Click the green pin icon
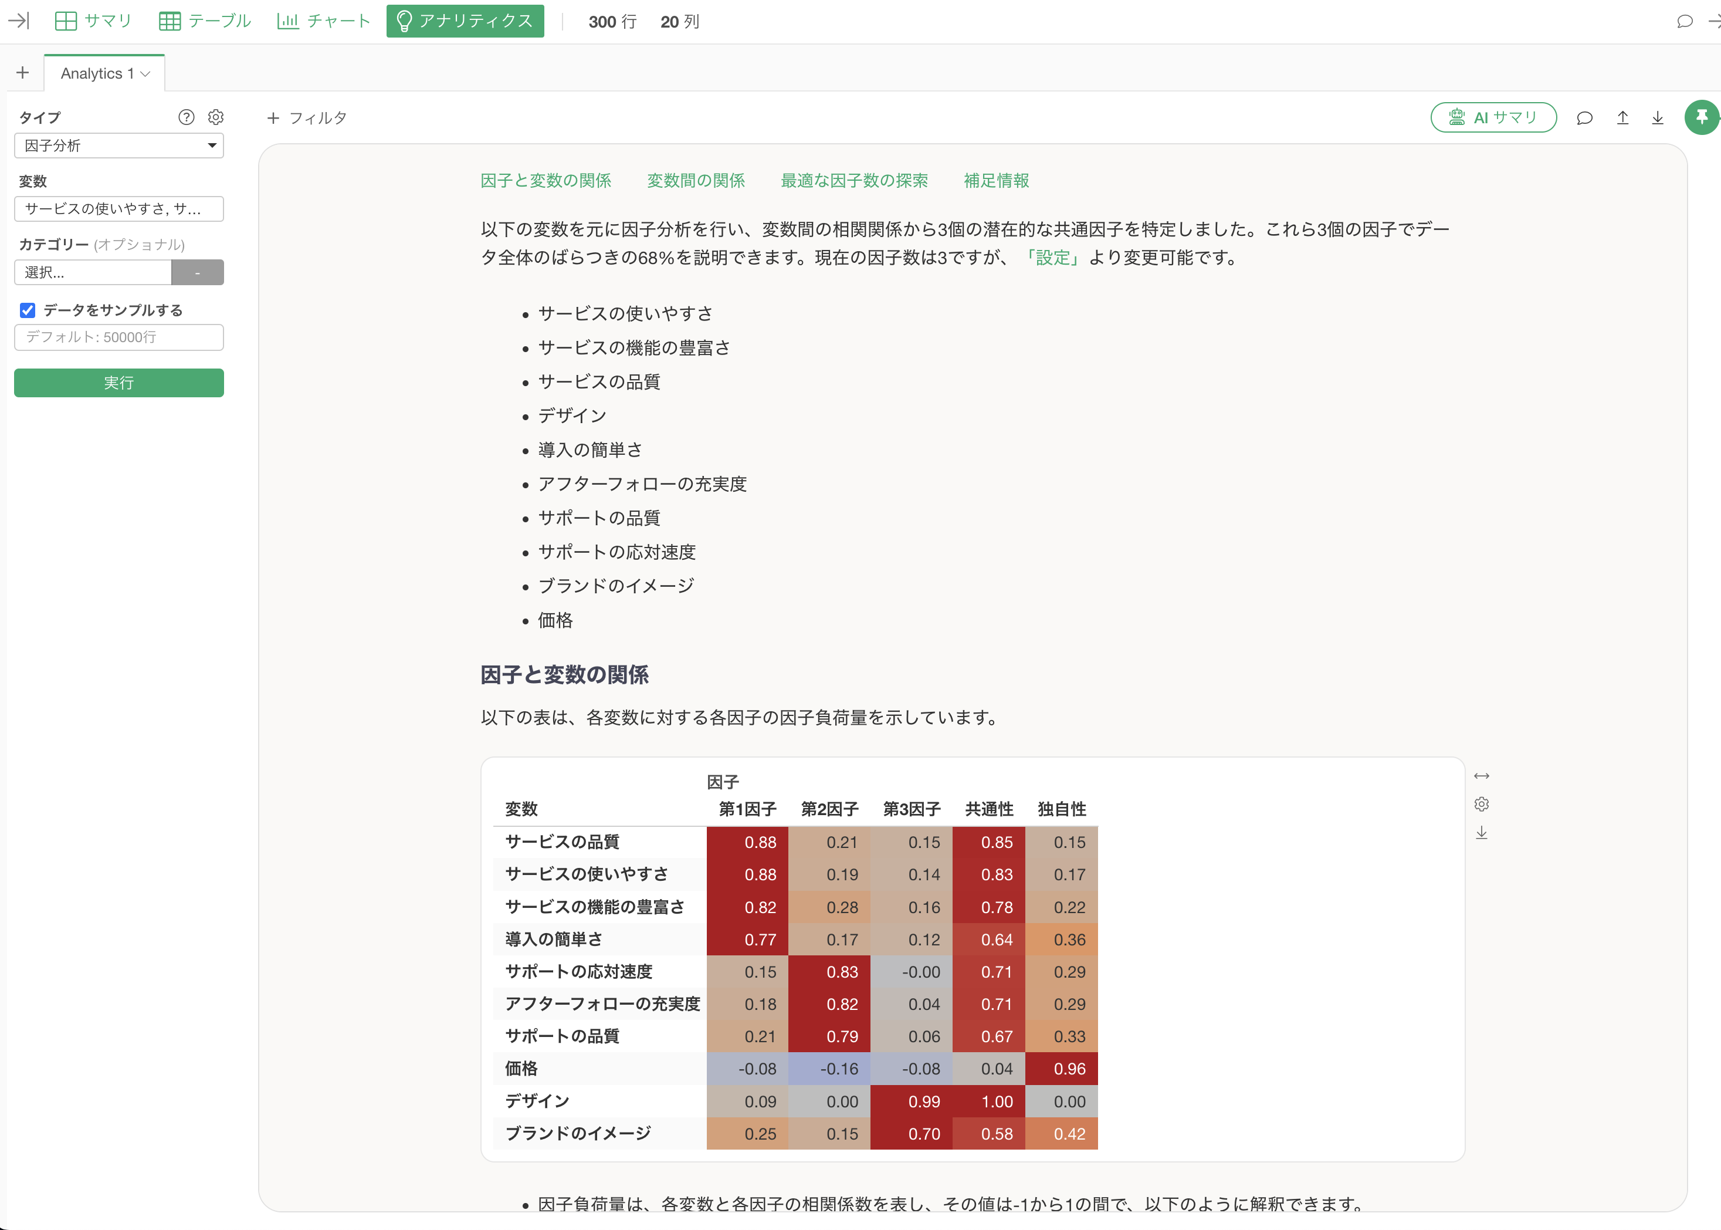Screen dimensions: 1721x1230 point(1701,117)
